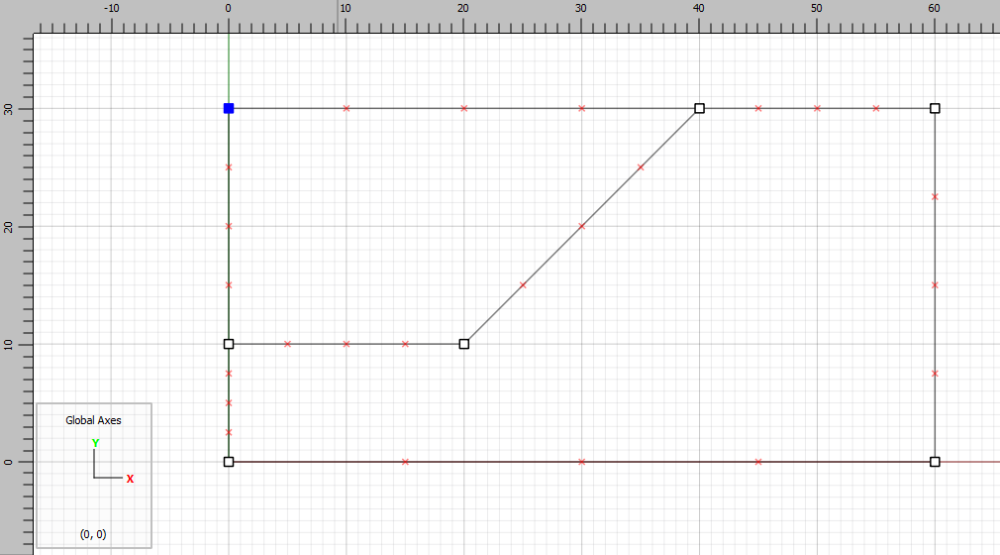Click the green Y axis label in Global Axes
Screen dimensions: 1000x555
[95, 443]
